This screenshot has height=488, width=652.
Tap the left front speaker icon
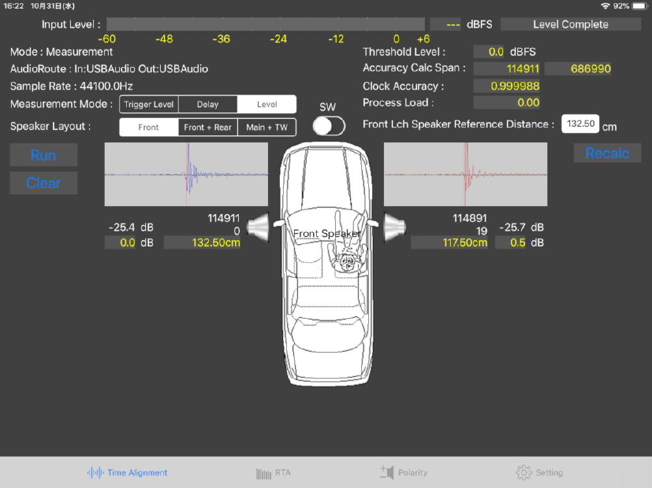tap(259, 228)
